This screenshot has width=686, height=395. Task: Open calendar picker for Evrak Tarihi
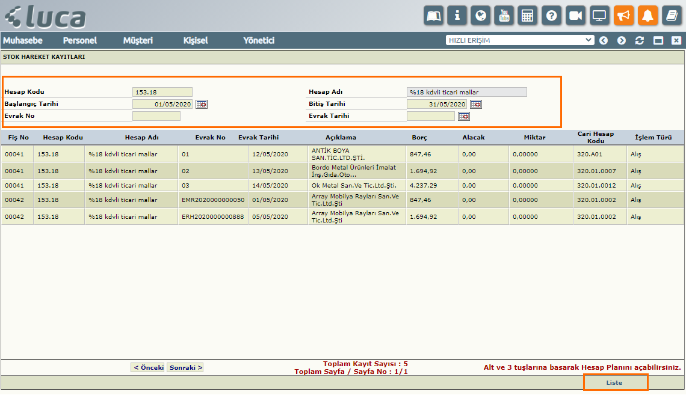pyautogui.click(x=464, y=116)
